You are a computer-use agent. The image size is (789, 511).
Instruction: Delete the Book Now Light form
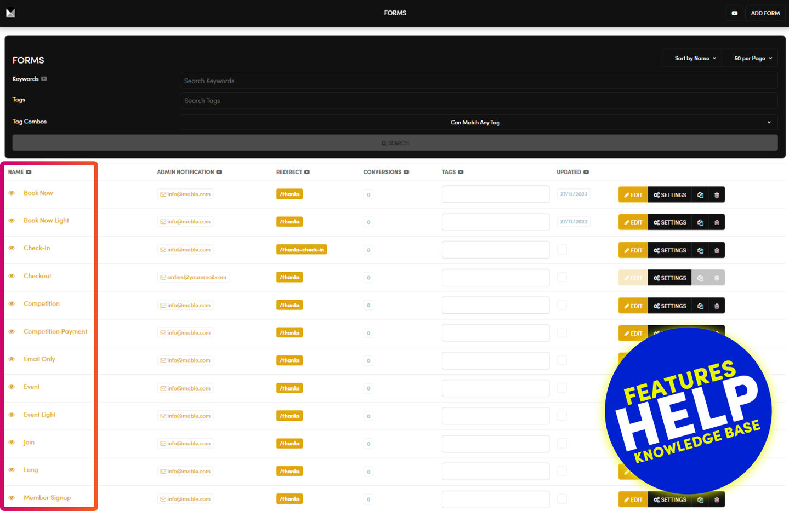pyautogui.click(x=717, y=222)
